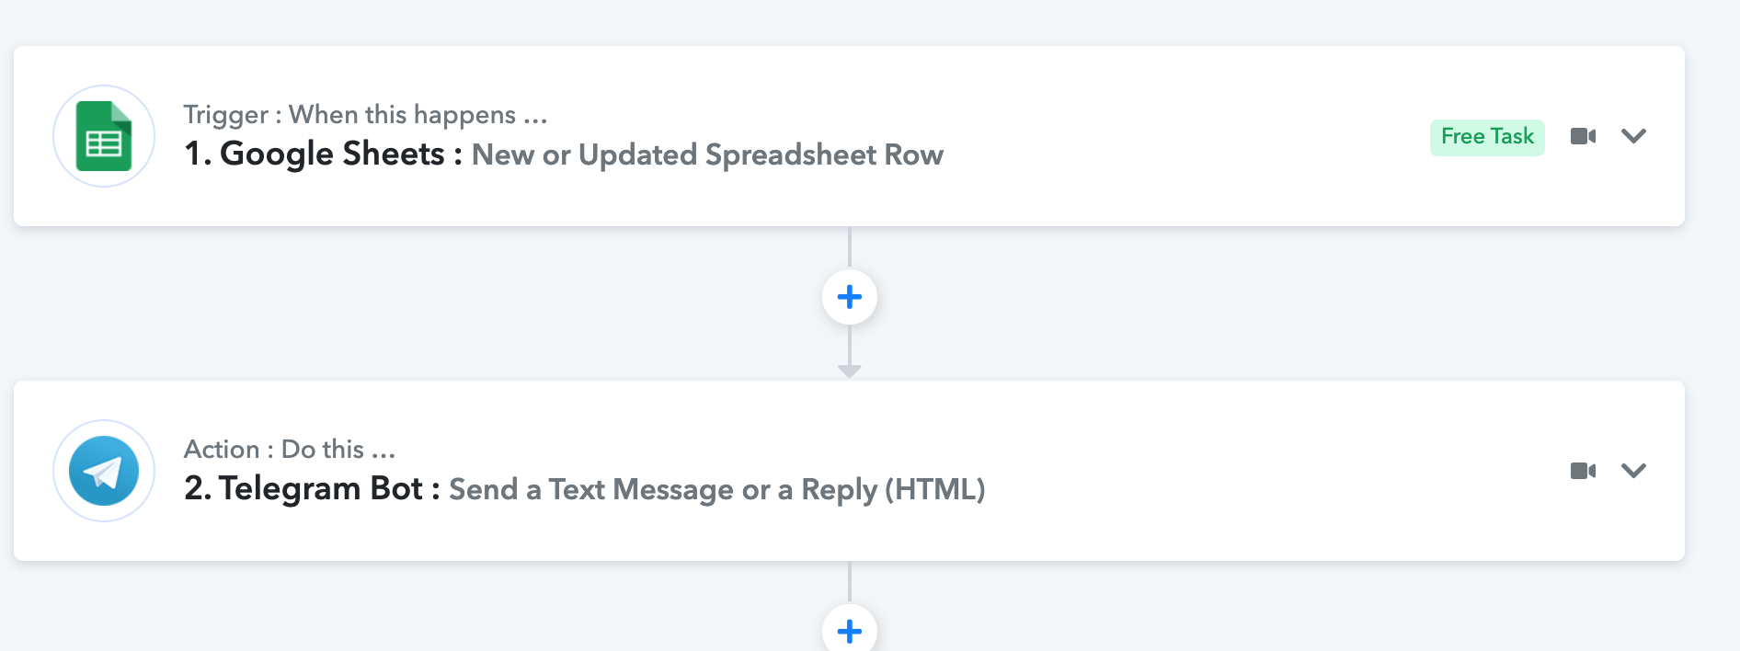Click "Action : Do this ..." label
The image size is (1740, 651).
[x=290, y=450]
